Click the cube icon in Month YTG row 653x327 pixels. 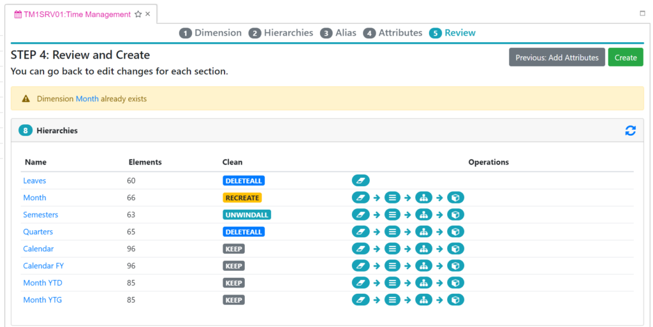coord(455,300)
